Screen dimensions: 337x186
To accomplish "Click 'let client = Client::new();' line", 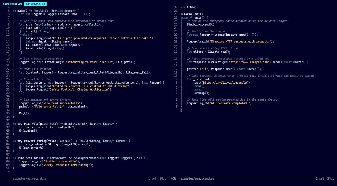I will pyautogui.click(x=208, y=52).
